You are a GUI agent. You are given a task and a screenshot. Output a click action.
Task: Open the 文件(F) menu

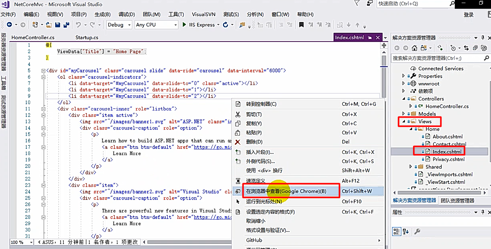(8, 14)
